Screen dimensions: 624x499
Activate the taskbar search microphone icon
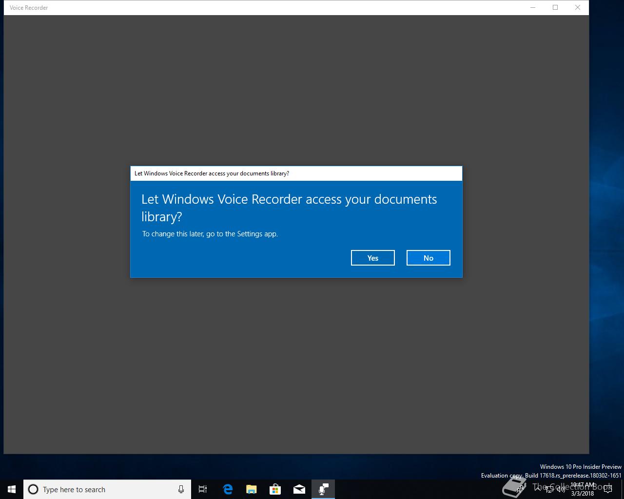pos(181,489)
